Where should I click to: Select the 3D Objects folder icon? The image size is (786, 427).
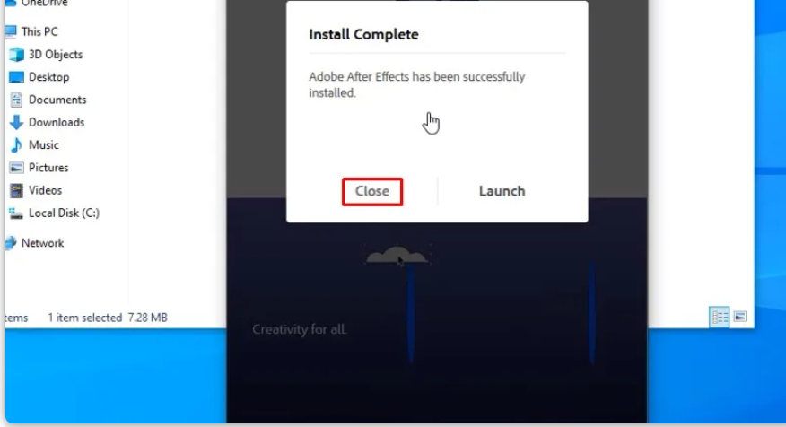click(16, 55)
